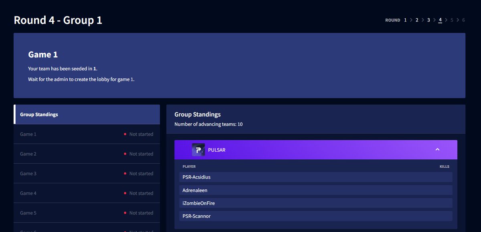The height and width of the screenshot is (232, 481).
Task: Go to round 5 in pagination
Action: point(452,20)
